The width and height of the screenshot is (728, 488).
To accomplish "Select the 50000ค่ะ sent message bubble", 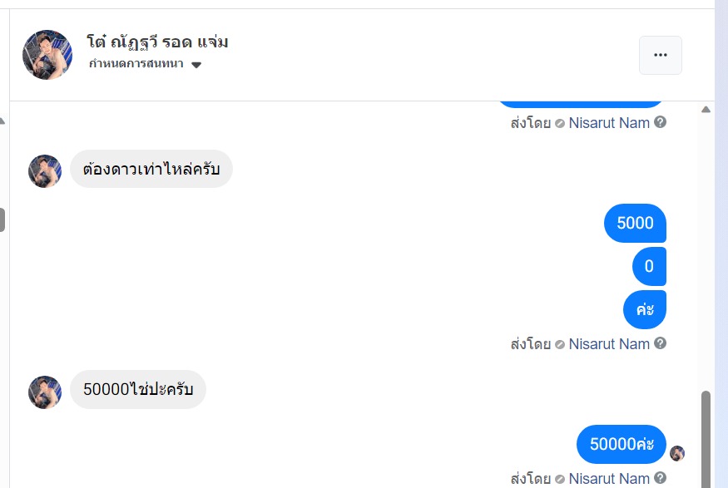I will click(622, 444).
